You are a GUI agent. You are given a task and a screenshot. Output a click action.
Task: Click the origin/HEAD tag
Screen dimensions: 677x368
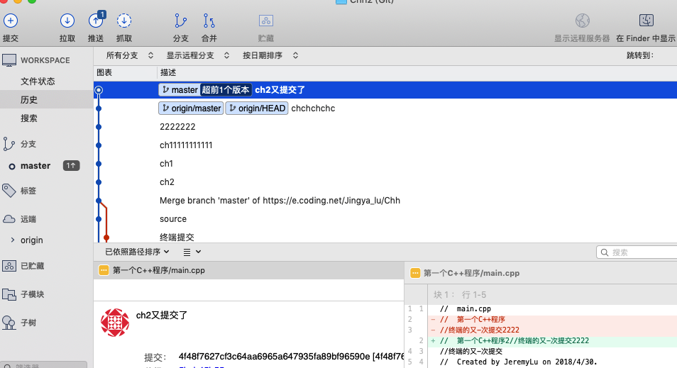[x=257, y=108]
